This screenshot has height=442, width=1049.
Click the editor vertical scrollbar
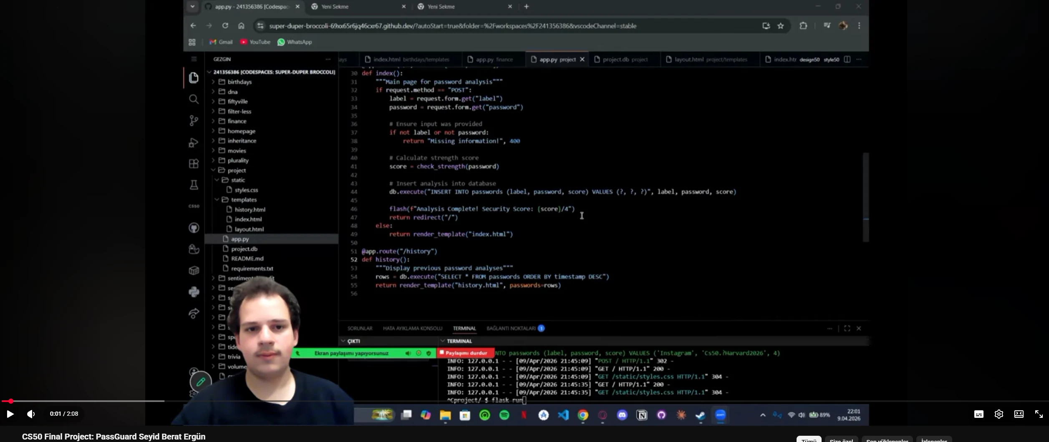point(866,197)
